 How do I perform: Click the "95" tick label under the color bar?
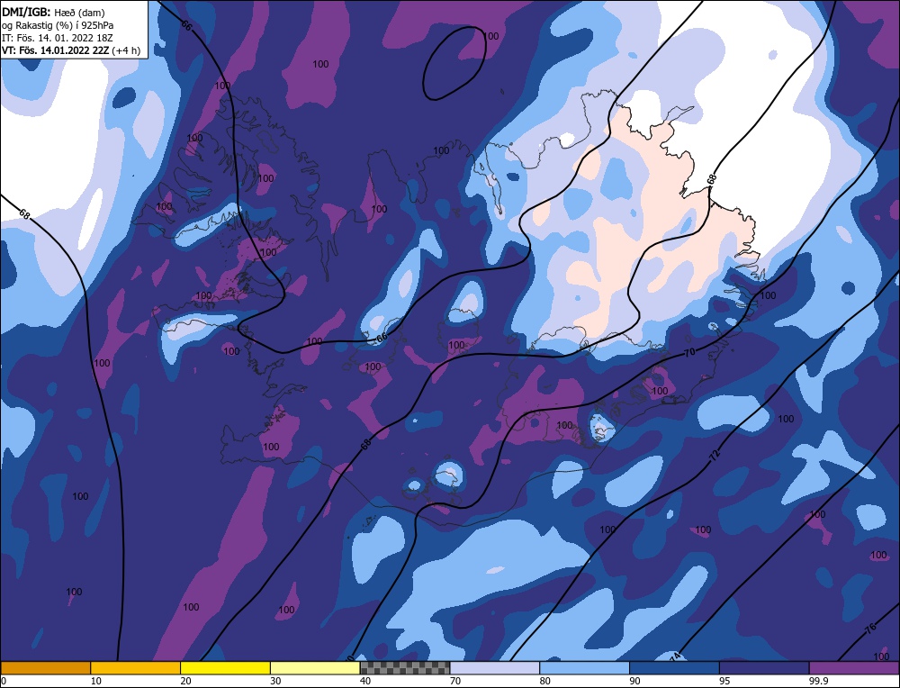(724, 681)
